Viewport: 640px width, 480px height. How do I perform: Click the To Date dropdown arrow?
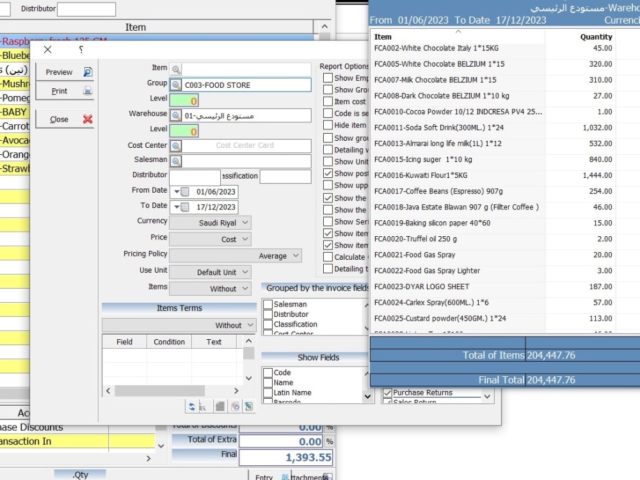pyautogui.click(x=177, y=207)
